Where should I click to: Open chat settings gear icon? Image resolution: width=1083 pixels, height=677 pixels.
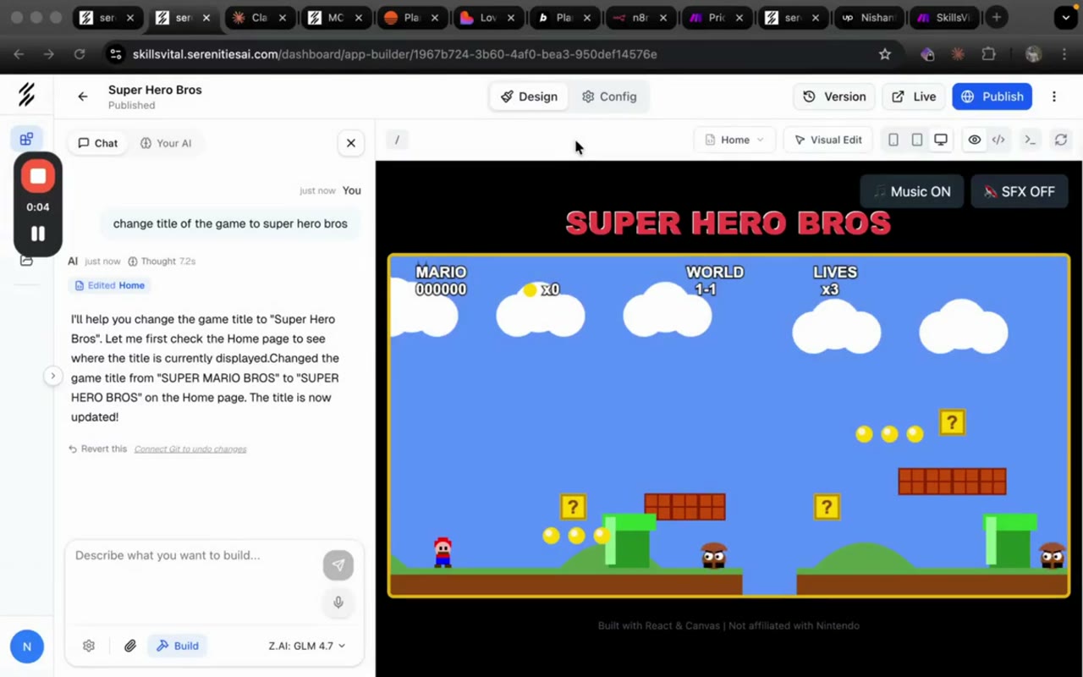(89, 646)
